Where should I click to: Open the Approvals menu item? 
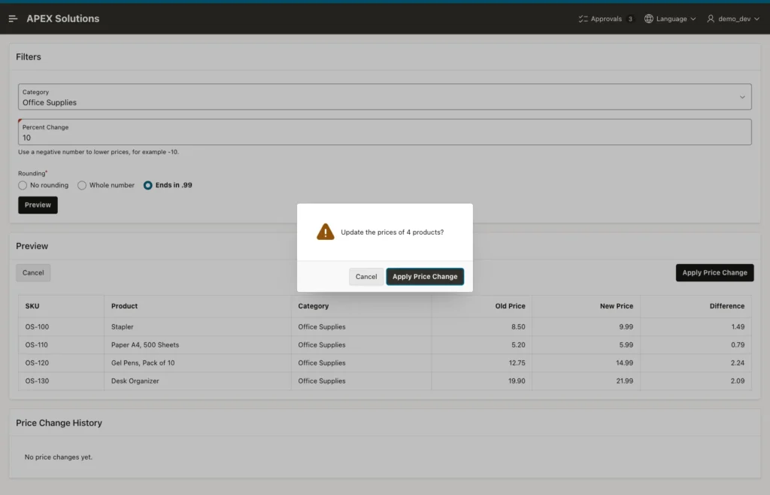coord(606,19)
